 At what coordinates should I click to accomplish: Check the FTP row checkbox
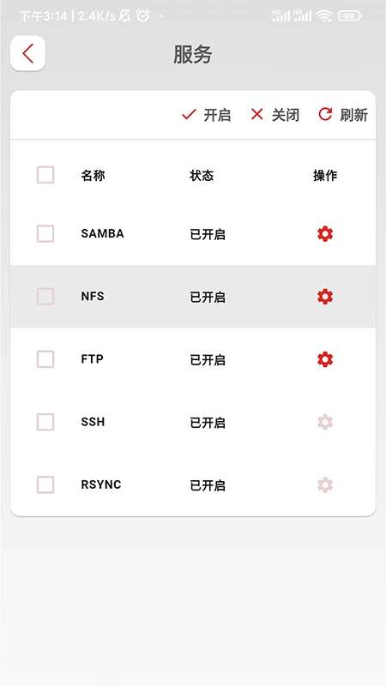45,359
